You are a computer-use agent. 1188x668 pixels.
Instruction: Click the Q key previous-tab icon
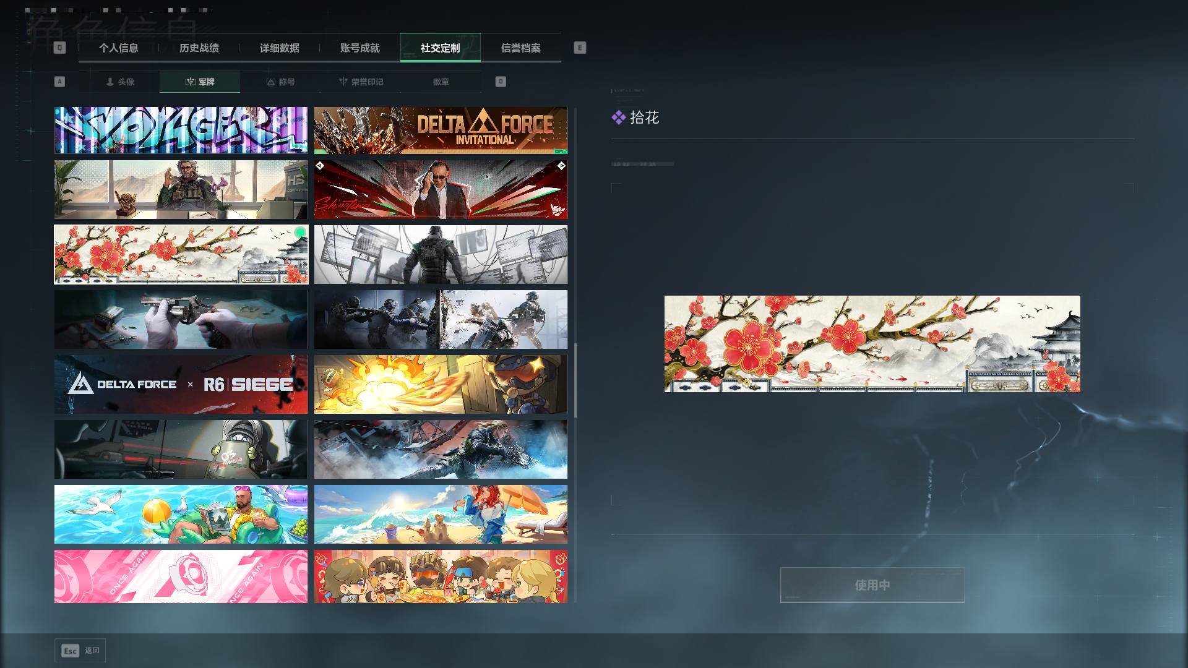[59, 48]
